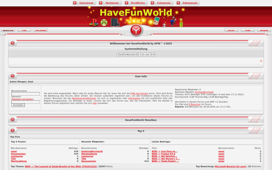The width and height of the screenshot is (272, 170).
Task: Open THX in the Top 5 Poster list
Action: click(x=13, y=159)
